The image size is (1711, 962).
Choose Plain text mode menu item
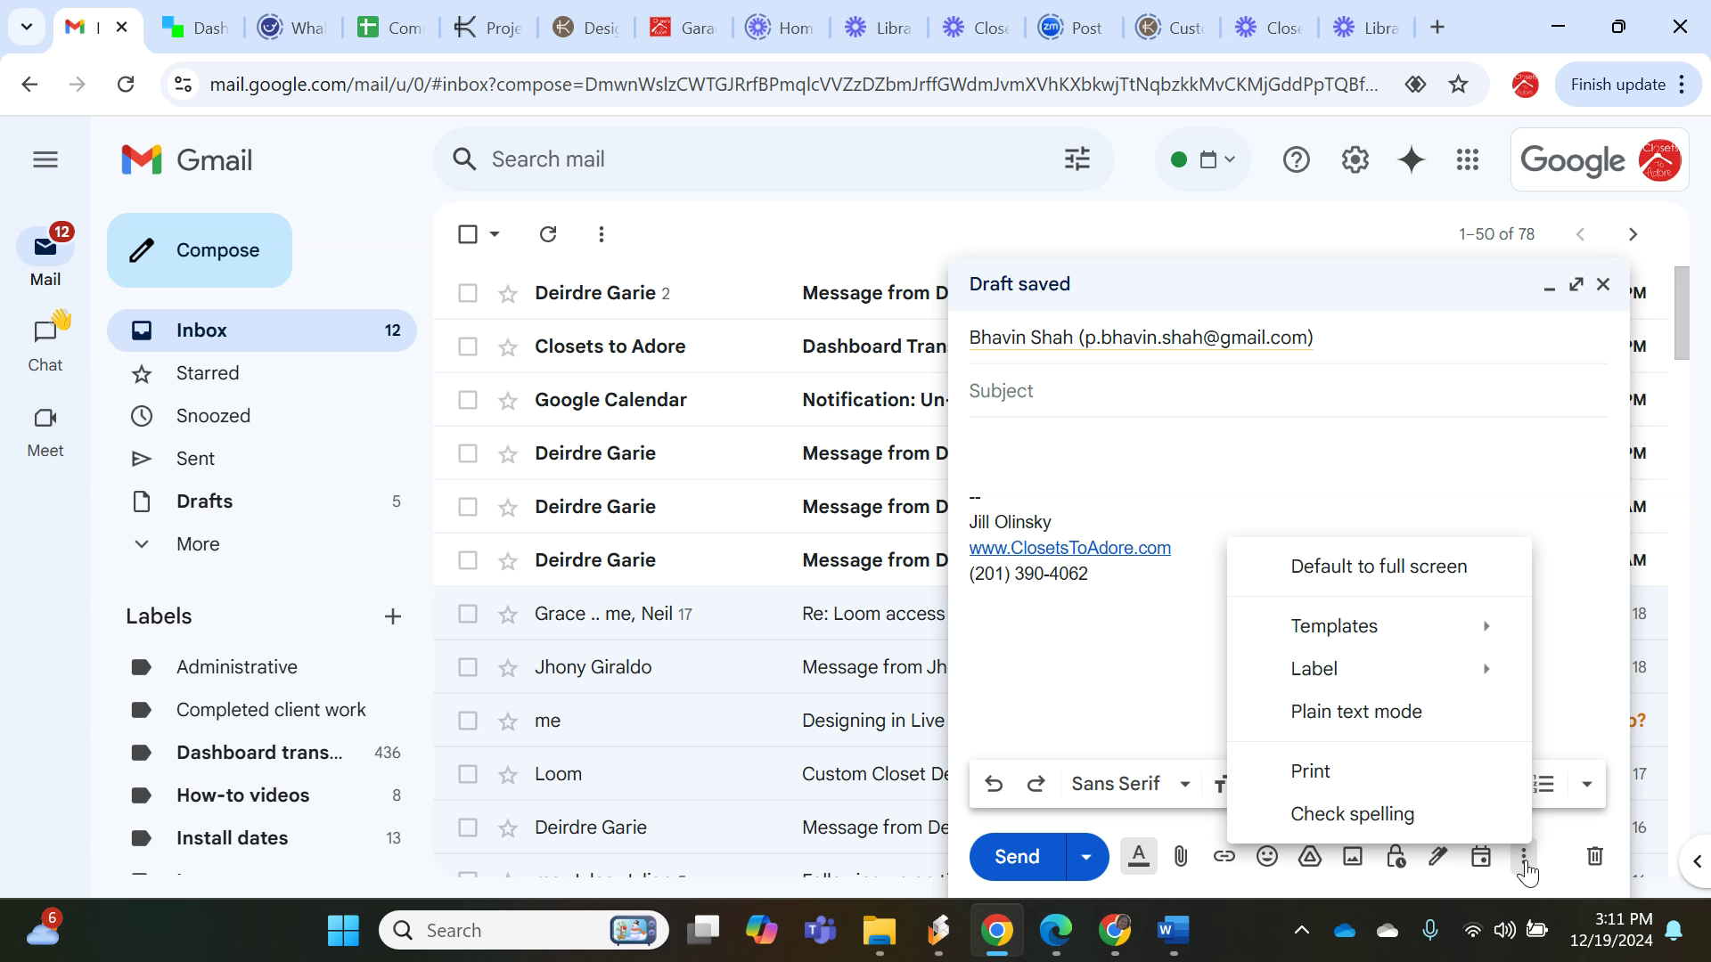point(1355,712)
